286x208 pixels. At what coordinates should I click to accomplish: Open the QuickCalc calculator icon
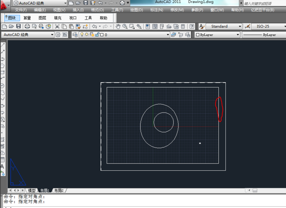click(183, 26)
